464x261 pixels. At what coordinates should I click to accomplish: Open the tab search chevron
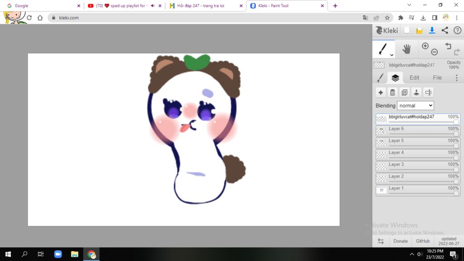(x=409, y=5)
